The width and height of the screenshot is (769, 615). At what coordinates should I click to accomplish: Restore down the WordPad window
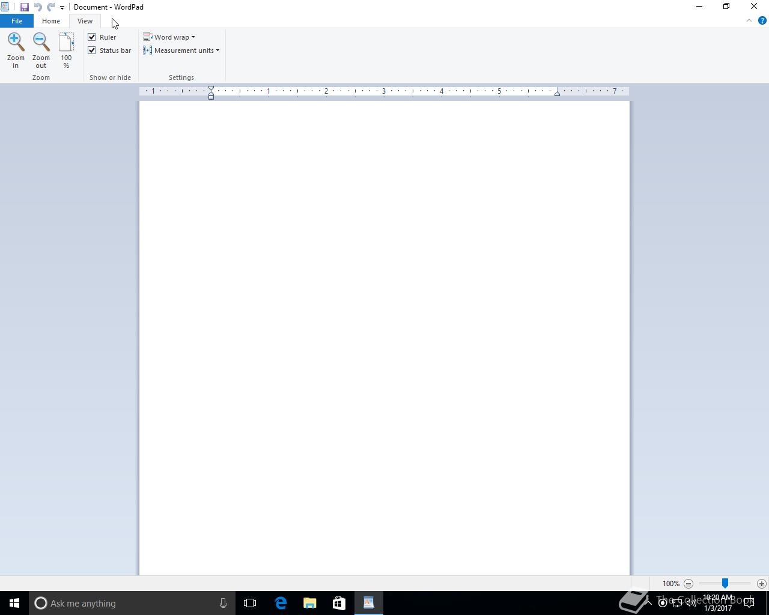click(x=726, y=7)
